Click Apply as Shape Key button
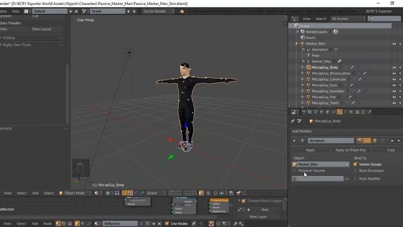Image resolution: width=403 pixels, height=227 pixels. (x=351, y=150)
